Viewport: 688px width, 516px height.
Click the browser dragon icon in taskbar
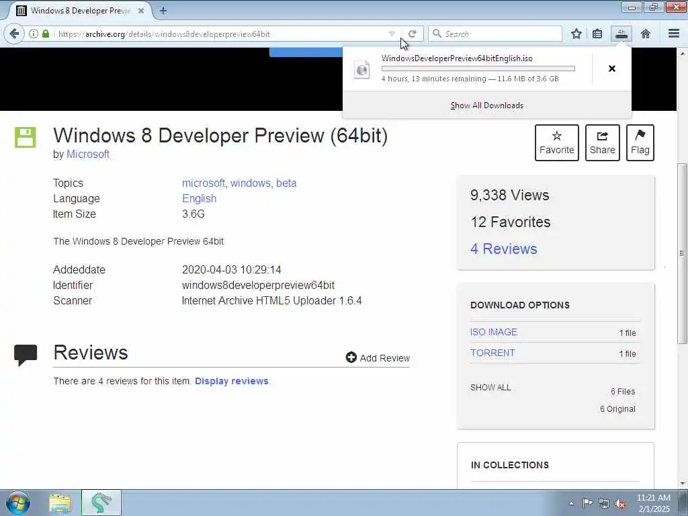coord(101,503)
